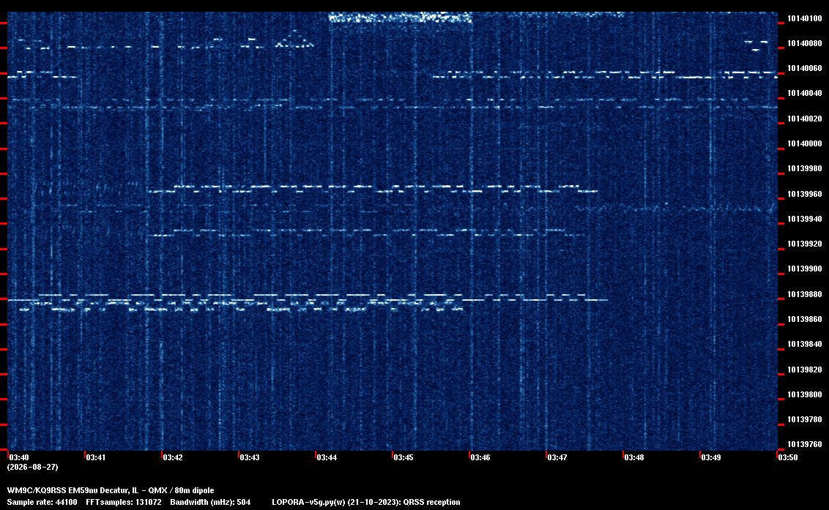829x510 pixels.
Task: Click the 03:47 time label
Action: [557, 457]
